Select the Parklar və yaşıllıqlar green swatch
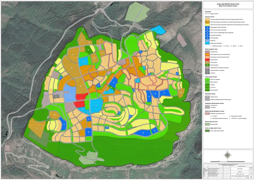The width and height of the screenshot is (254, 180). click(207, 80)
